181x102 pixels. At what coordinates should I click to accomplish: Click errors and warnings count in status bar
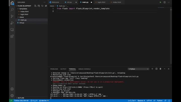(34, 101)
